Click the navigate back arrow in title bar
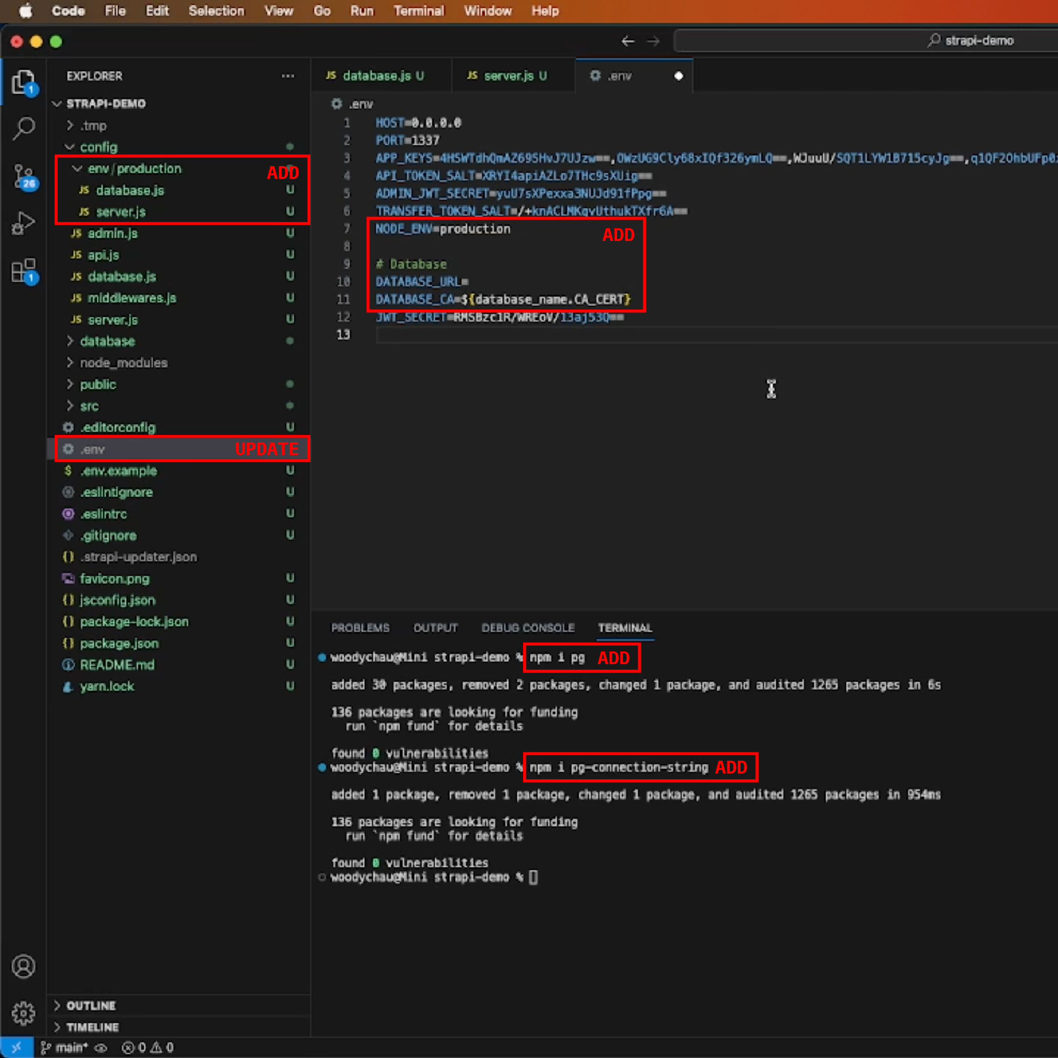The height and width of the screenshot is (1058, 1058). [627, 41]
